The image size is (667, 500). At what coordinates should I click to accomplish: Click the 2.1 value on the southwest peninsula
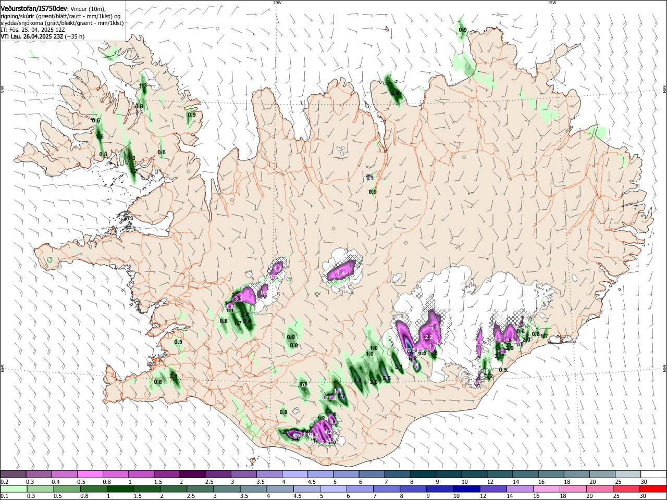(x=174, y=376)
